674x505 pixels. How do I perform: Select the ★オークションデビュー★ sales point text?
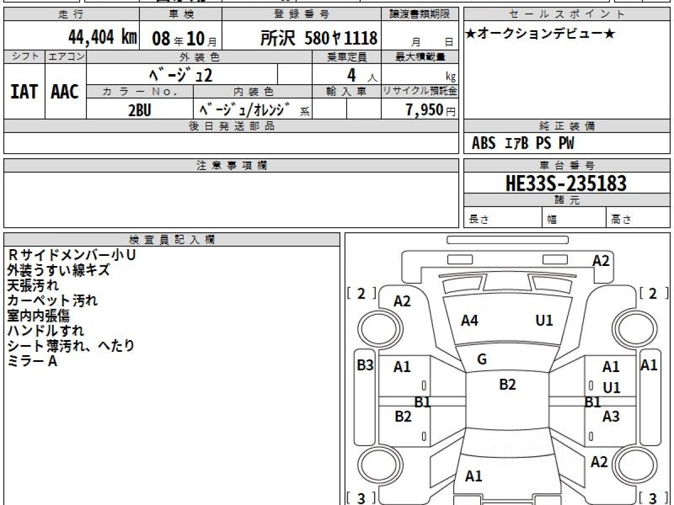pyautogui.click(x=540, y=34)
